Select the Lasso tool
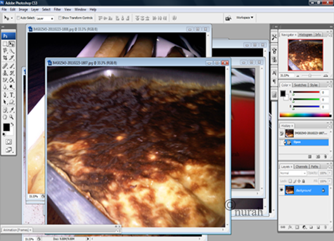This screenshot has width=334, height=241. (x=5, y=51)
